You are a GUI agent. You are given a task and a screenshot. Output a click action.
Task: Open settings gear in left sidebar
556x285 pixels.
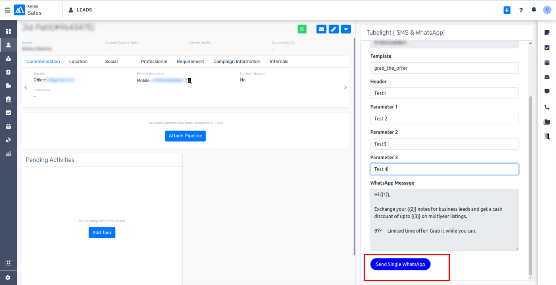[x=8, y=278]
